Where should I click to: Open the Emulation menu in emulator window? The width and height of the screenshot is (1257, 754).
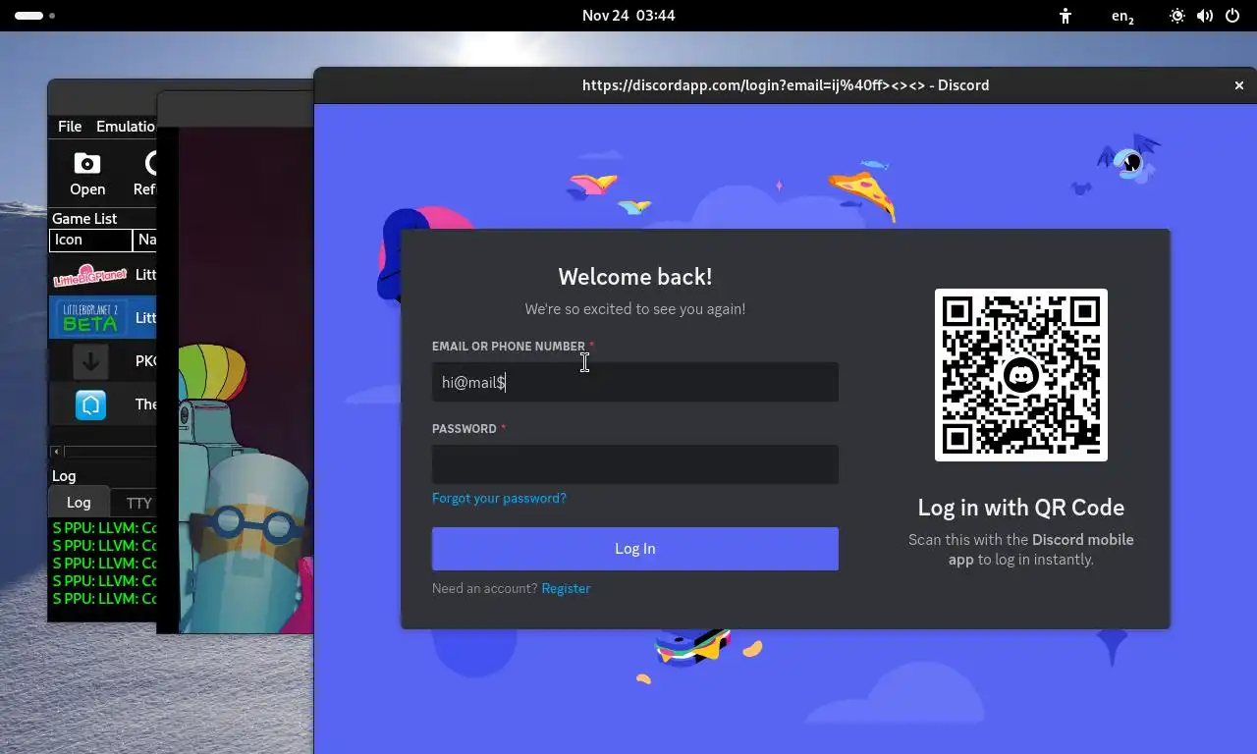pyautogui.click(x=126, y=127)
